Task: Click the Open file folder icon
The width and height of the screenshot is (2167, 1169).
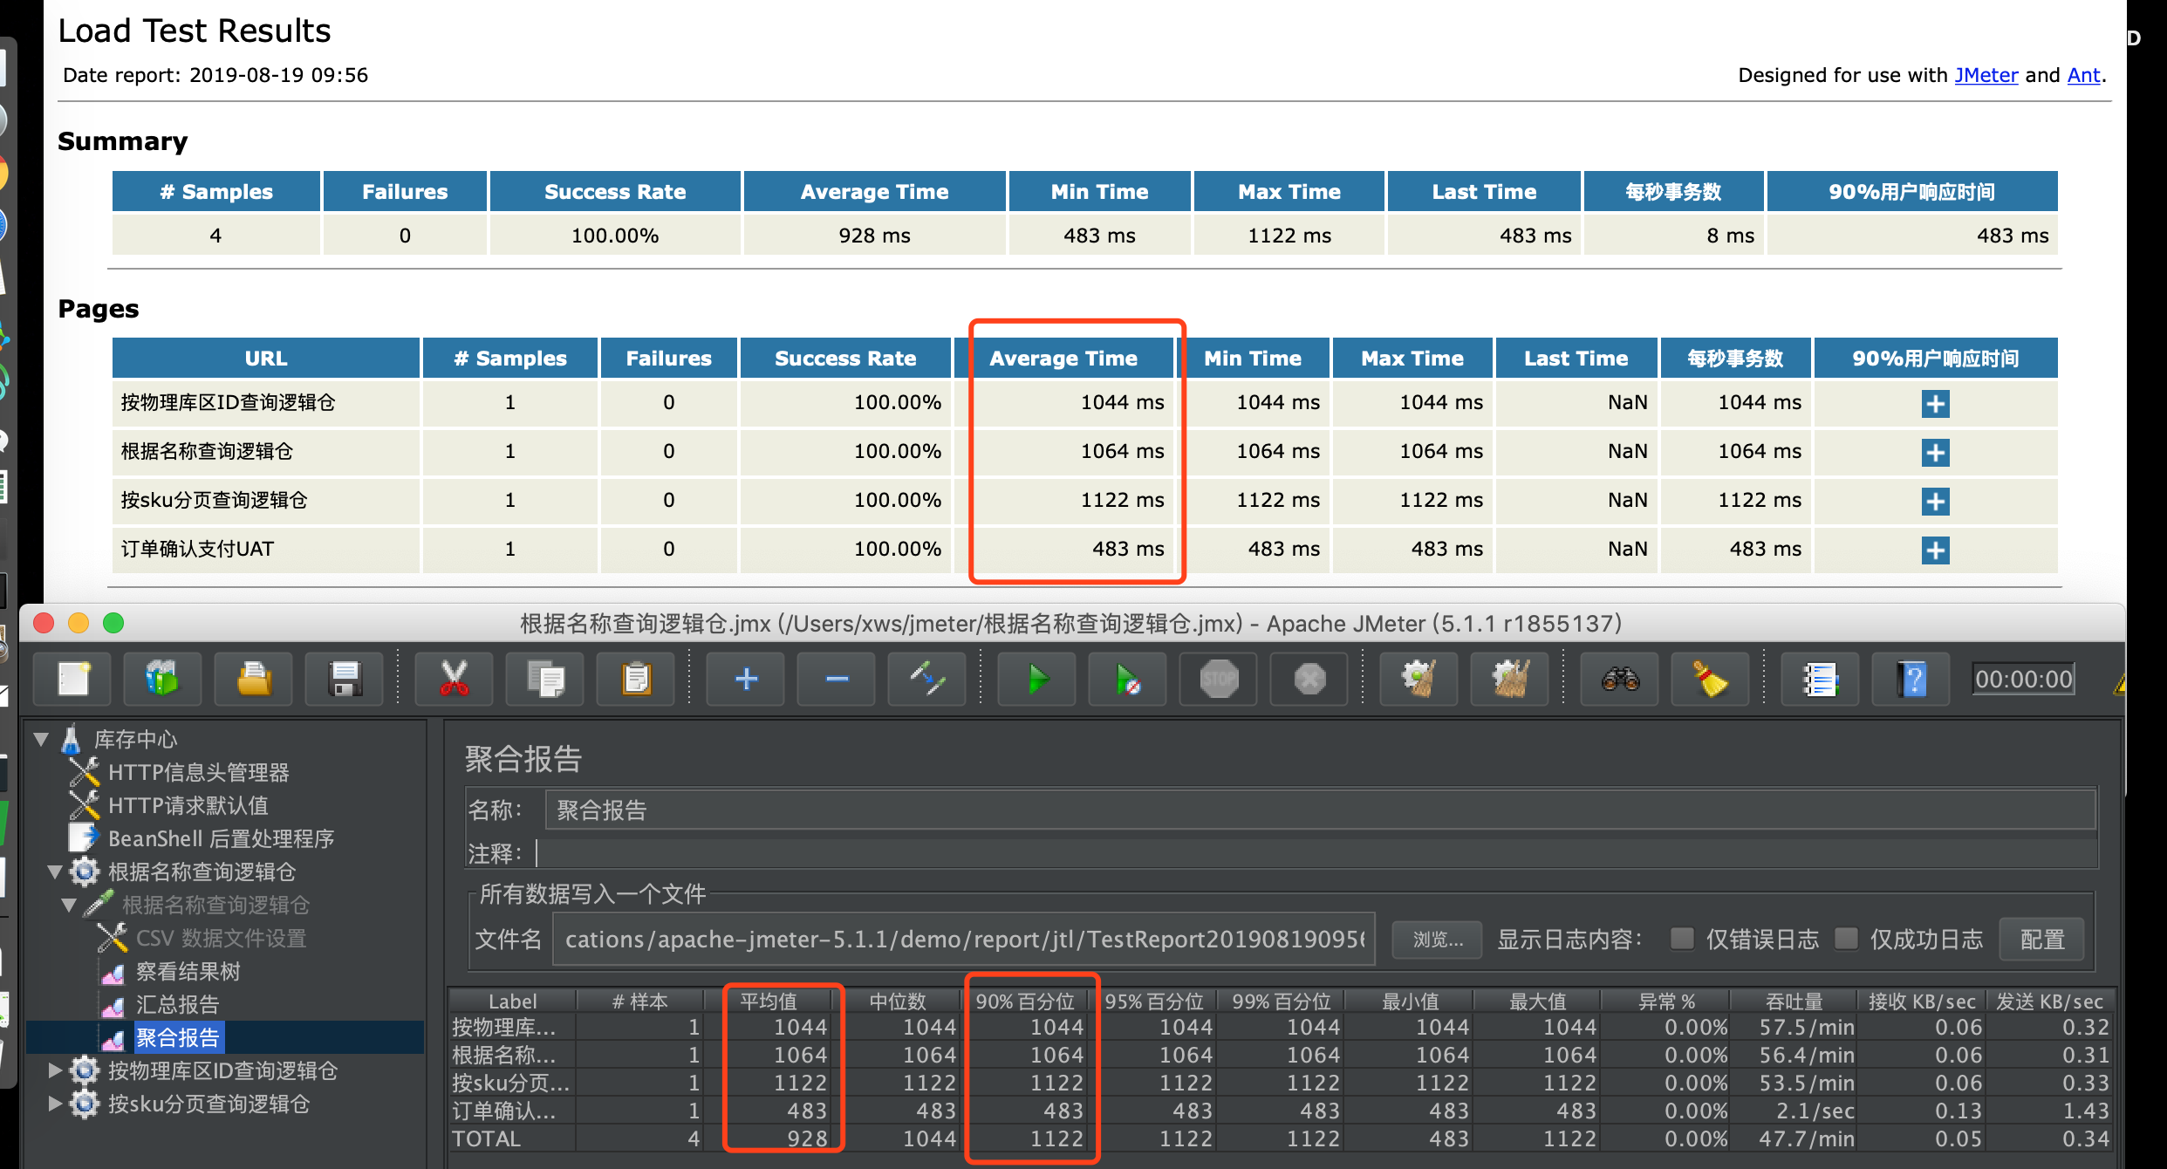Action: coord(254,679)
